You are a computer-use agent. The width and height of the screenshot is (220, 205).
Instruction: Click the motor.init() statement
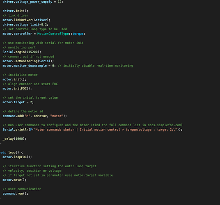tap(14, 79)
